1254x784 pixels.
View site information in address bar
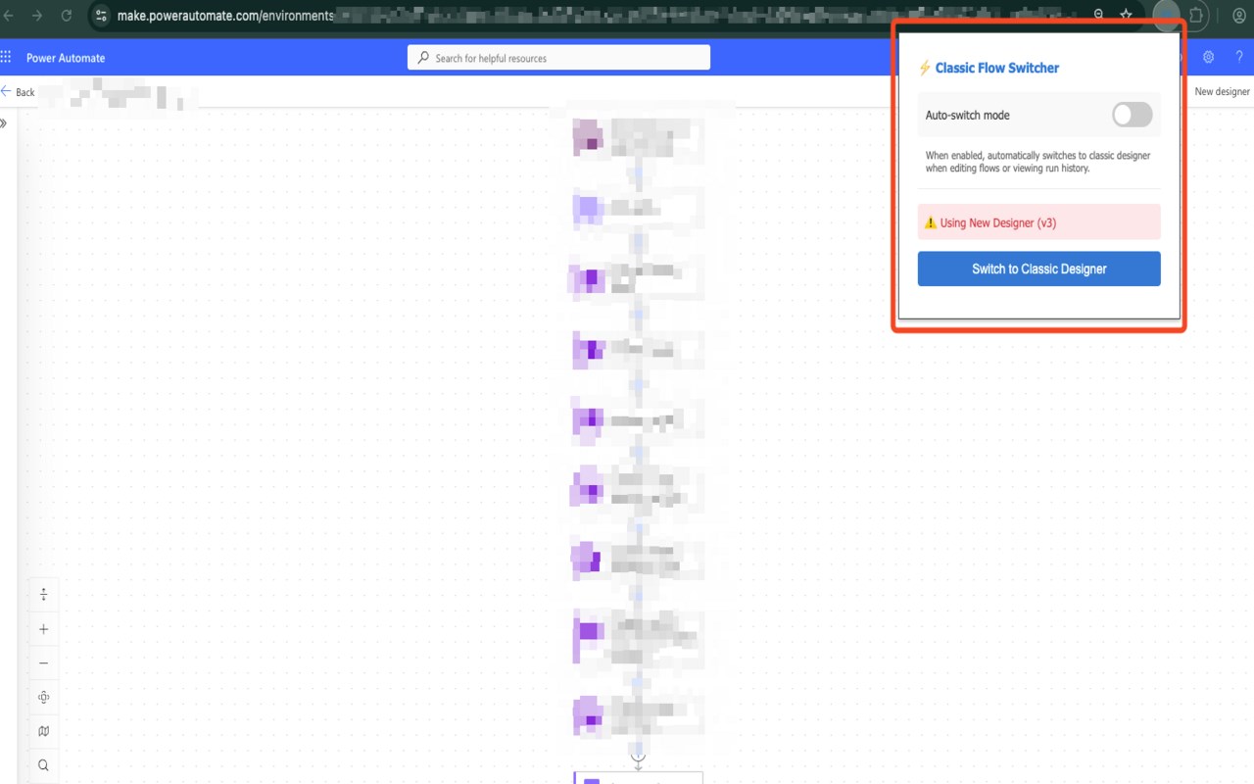coord(102,16)
